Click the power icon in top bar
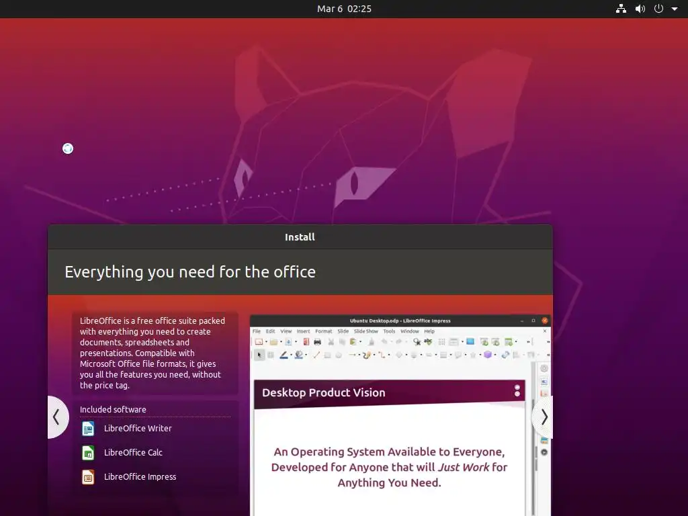This screenshot has height=516, width=688. tap(658, 9)
